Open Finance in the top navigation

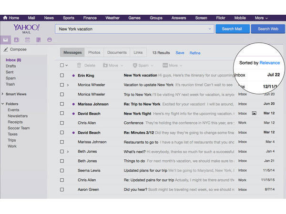90,18
